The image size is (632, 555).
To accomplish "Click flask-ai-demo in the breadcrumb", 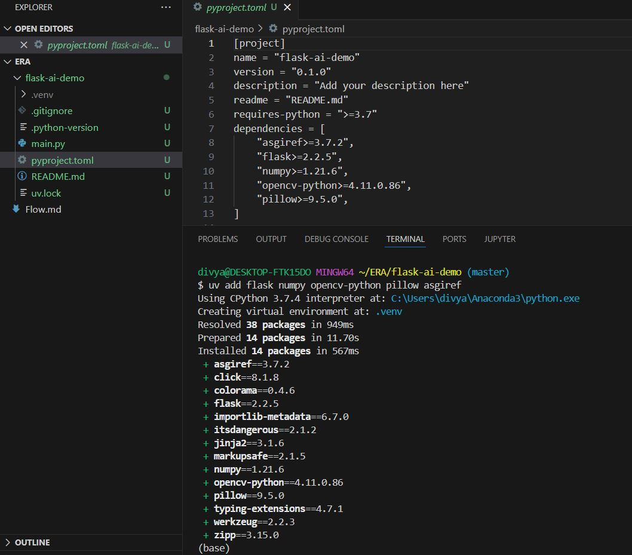I will point(224,29).
